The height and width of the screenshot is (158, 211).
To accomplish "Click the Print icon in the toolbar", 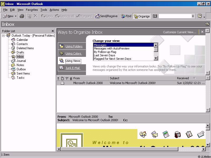I will click(22, 16).
